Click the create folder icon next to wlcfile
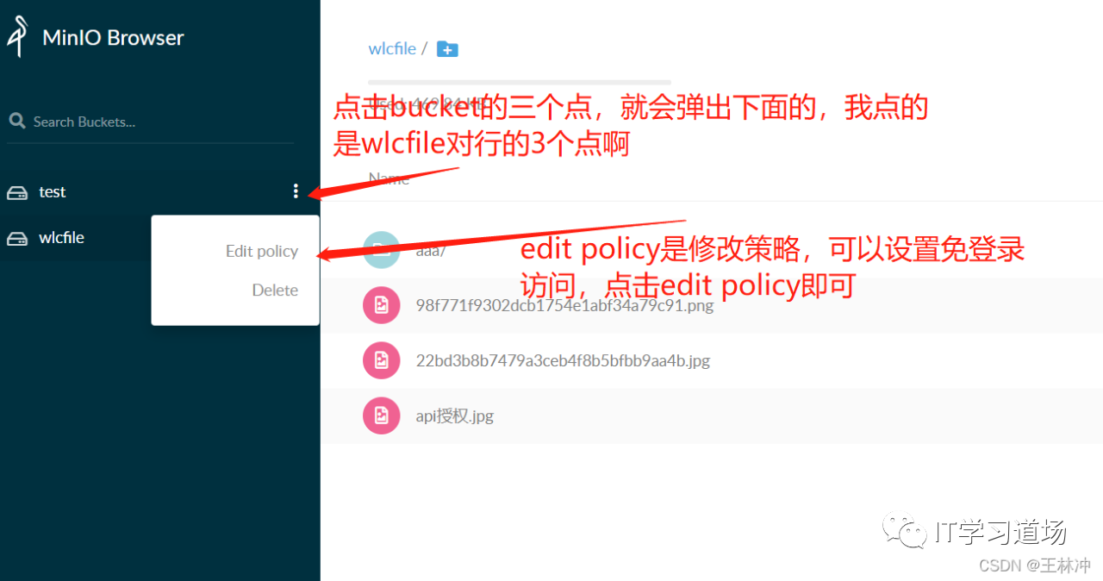 pos(447,49)
